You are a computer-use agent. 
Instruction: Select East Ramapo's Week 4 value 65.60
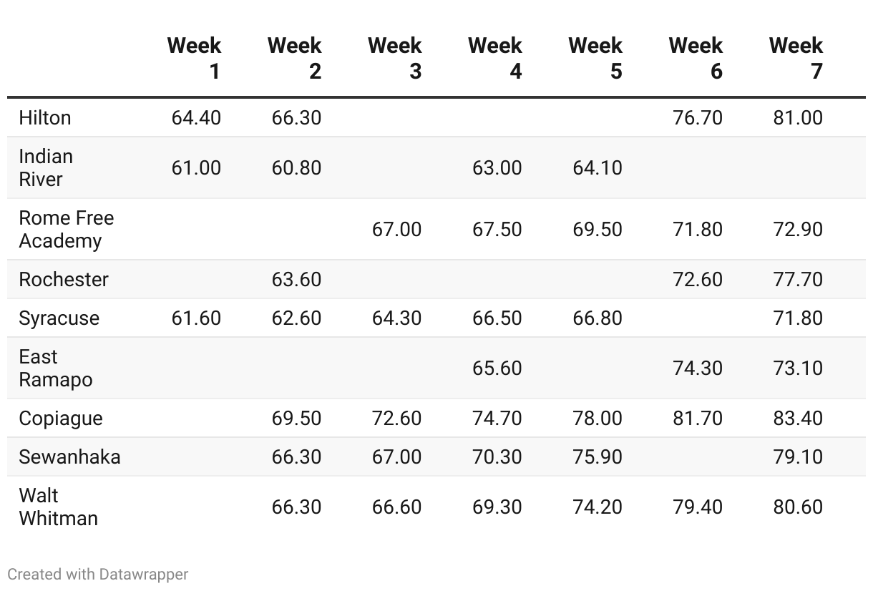click(497, 368)
